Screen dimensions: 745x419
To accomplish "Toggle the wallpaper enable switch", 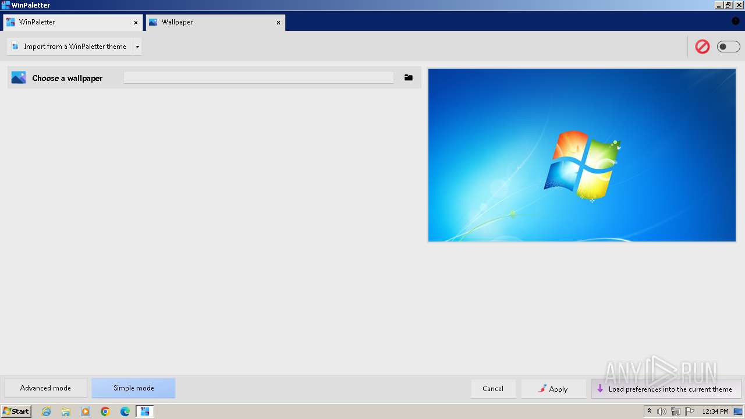I will (728, 47).
